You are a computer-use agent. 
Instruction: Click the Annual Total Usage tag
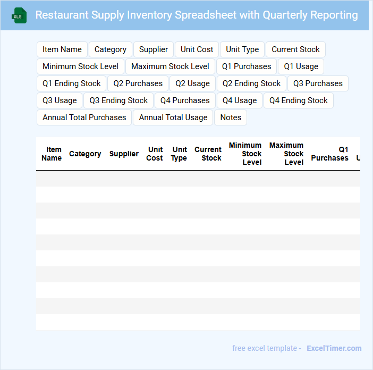coord(173,117)
